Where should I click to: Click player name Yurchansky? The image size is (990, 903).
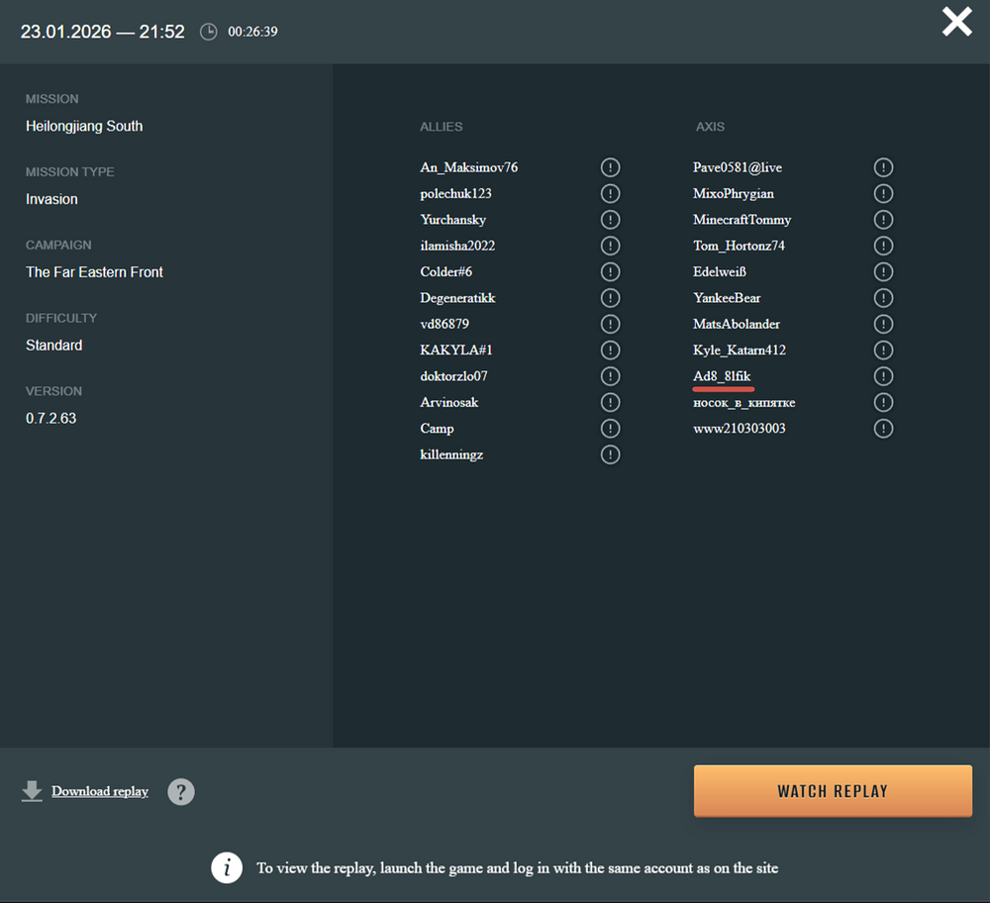pyautogui.click(x=452, y=220)
